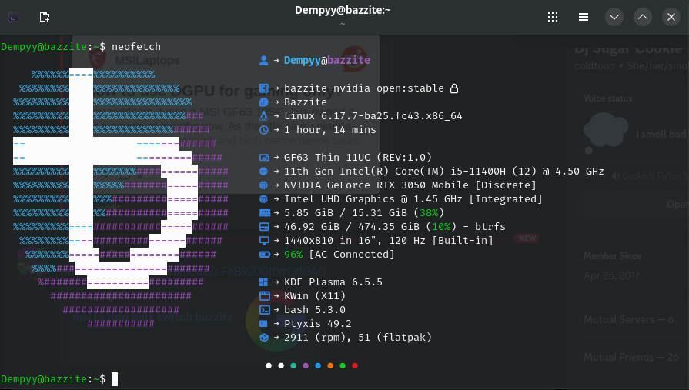Image resolution: width=689 pixels, height=390 pixels.
Task: Click the battery icon beside 96%
Action: (x=265, y=255)
